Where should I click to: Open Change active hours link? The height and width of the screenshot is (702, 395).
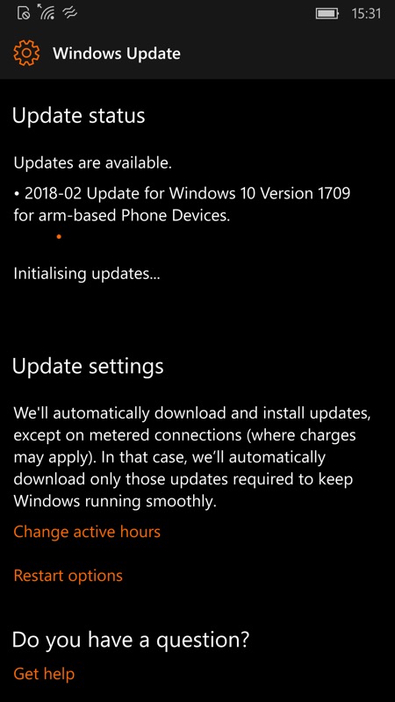pyautogui.click(x=87, y=532)
